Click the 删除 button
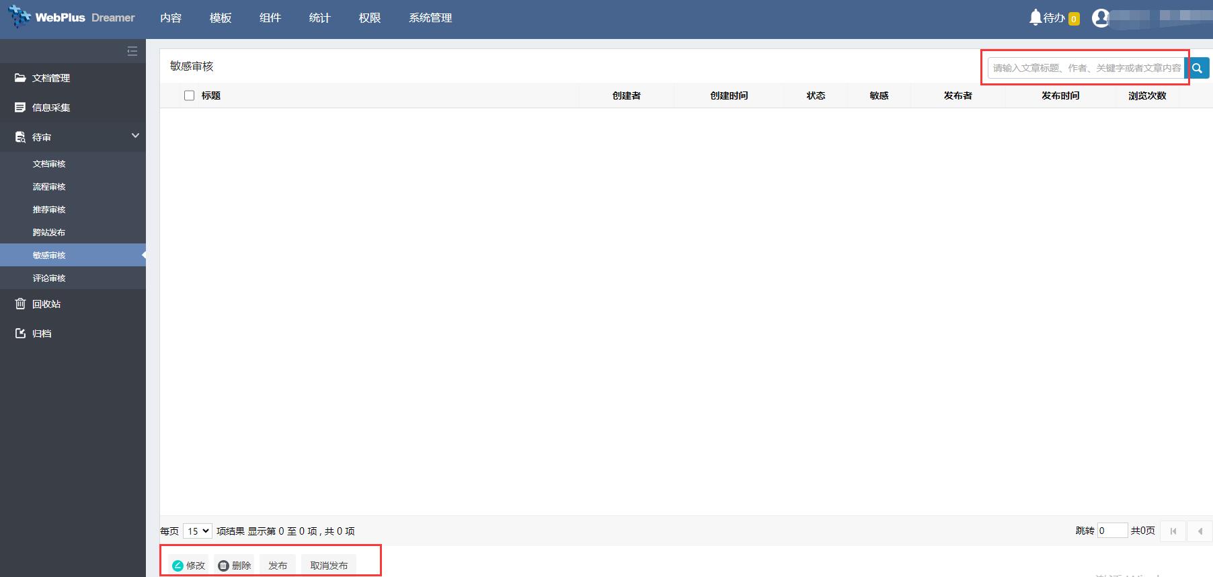The width and height of the screenshot is (1213, 577). (x=235, y=566)
